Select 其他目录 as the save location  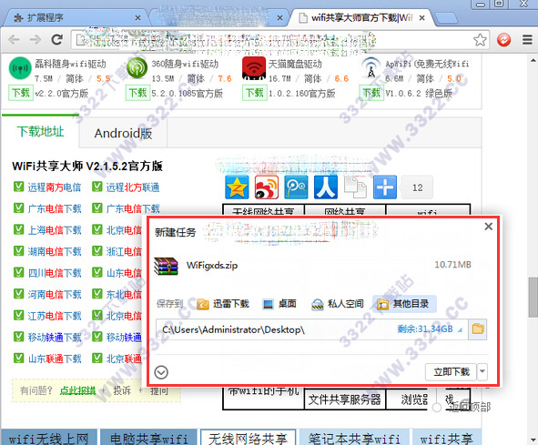(x=403, y=304)
